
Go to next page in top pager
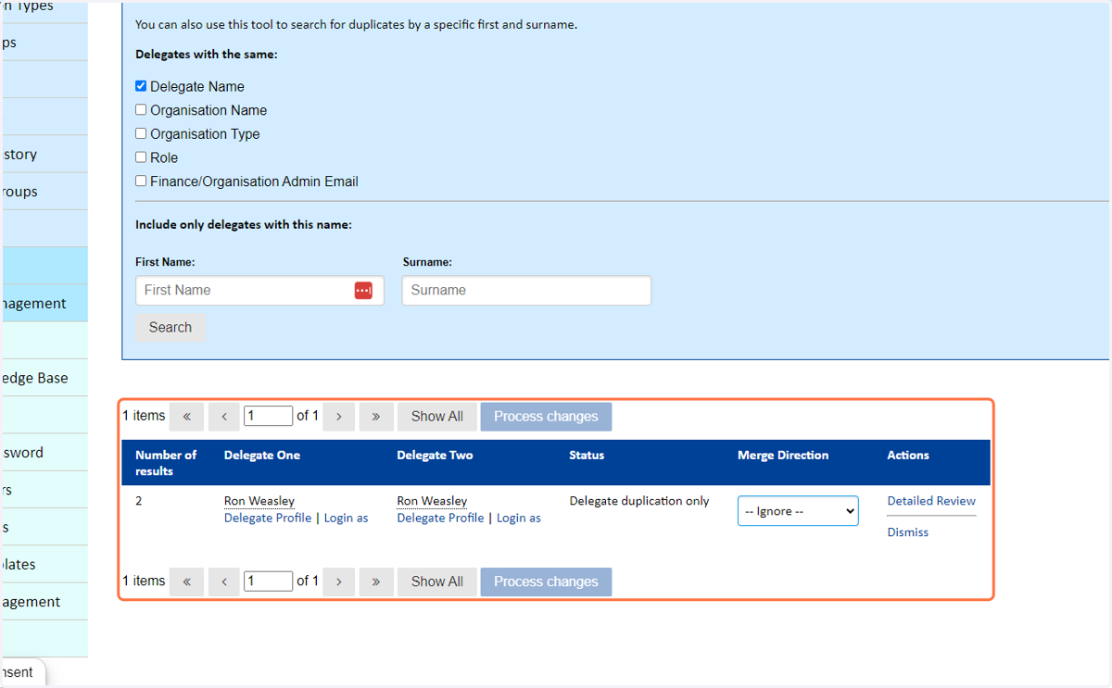pos(339,417)
